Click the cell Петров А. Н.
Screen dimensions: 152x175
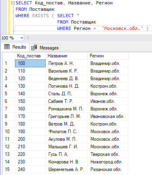[x=66, y=63]
